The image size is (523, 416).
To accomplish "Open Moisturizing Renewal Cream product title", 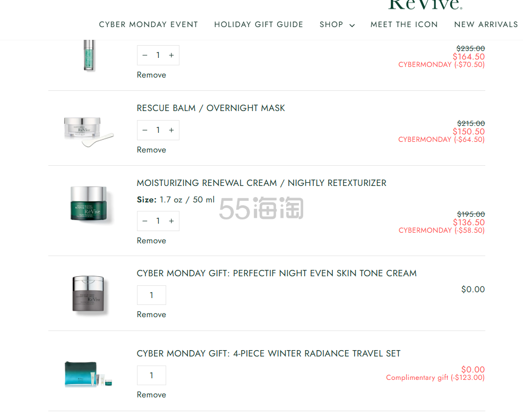I will point(261,183).
